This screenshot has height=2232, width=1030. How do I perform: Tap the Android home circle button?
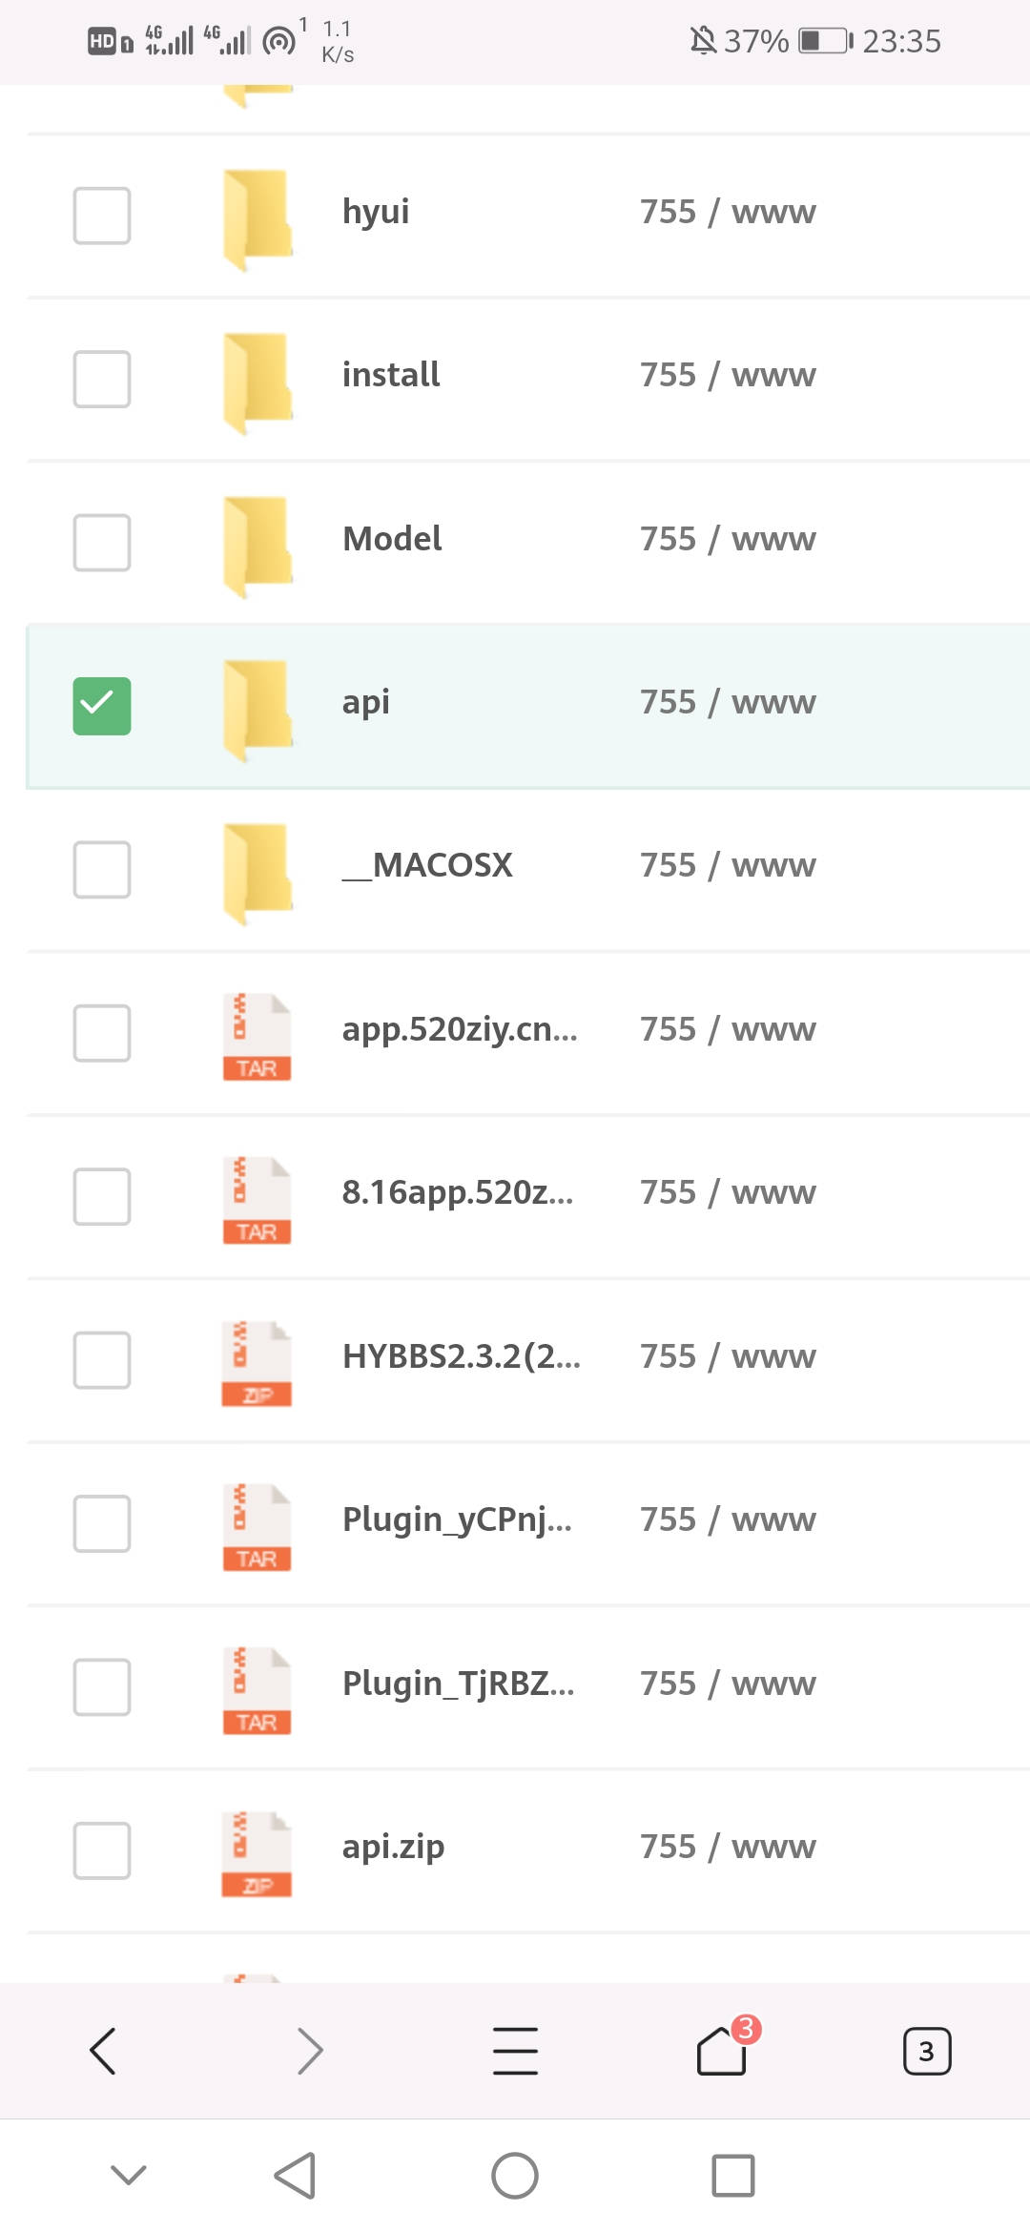tap(515, 2176)
